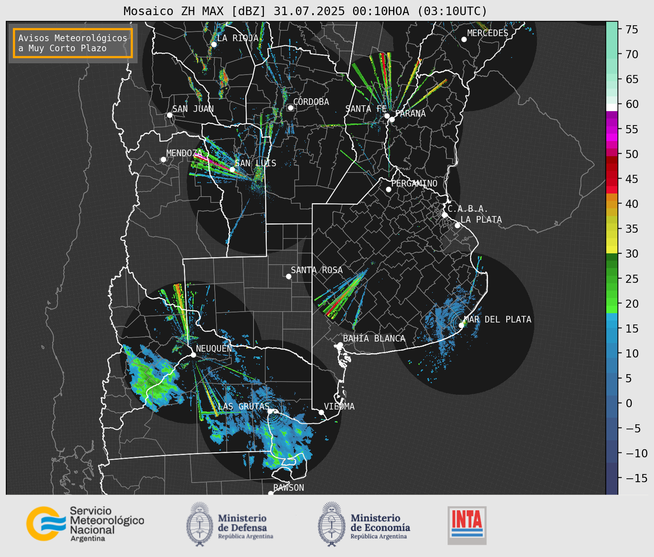The image size is (654, 557).
Task: Click the Servicio Meteorológico Nacional logo
Action: point(85,524)
